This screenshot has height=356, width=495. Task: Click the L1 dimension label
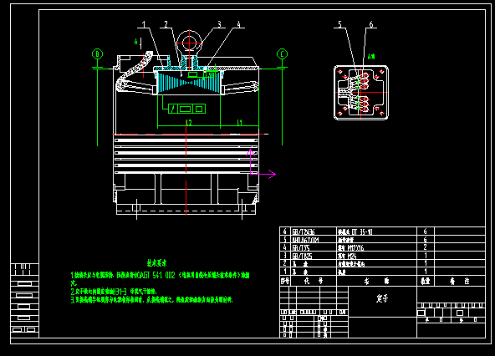(240, 123)
